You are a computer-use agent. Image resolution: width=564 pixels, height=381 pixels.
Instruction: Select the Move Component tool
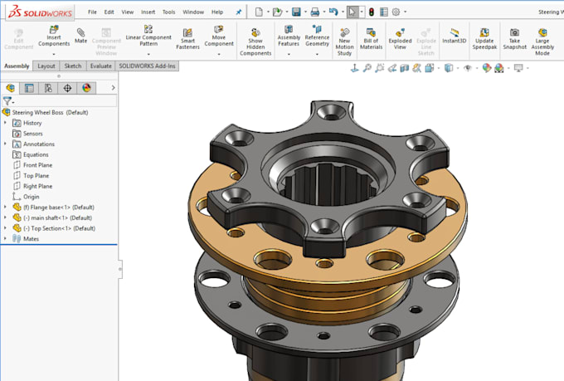(x=219, y=36)
